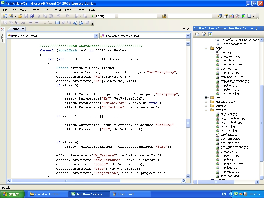Open the Debug configuration dropdown
Image resolution: width=264 pixels, height=198 pixels.
117,16
